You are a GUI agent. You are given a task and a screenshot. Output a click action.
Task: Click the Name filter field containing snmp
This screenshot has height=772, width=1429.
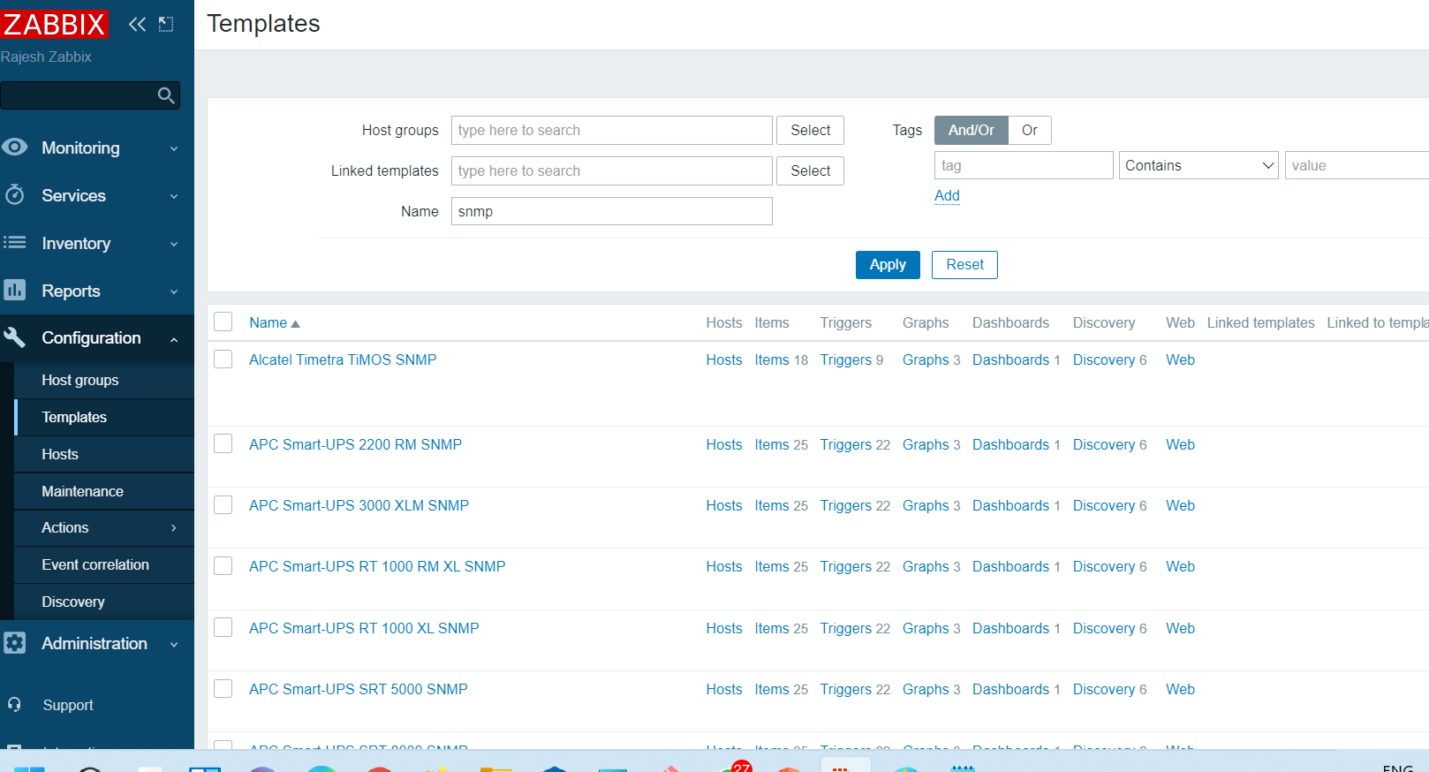pyautogui.click(x=611, y=211)
